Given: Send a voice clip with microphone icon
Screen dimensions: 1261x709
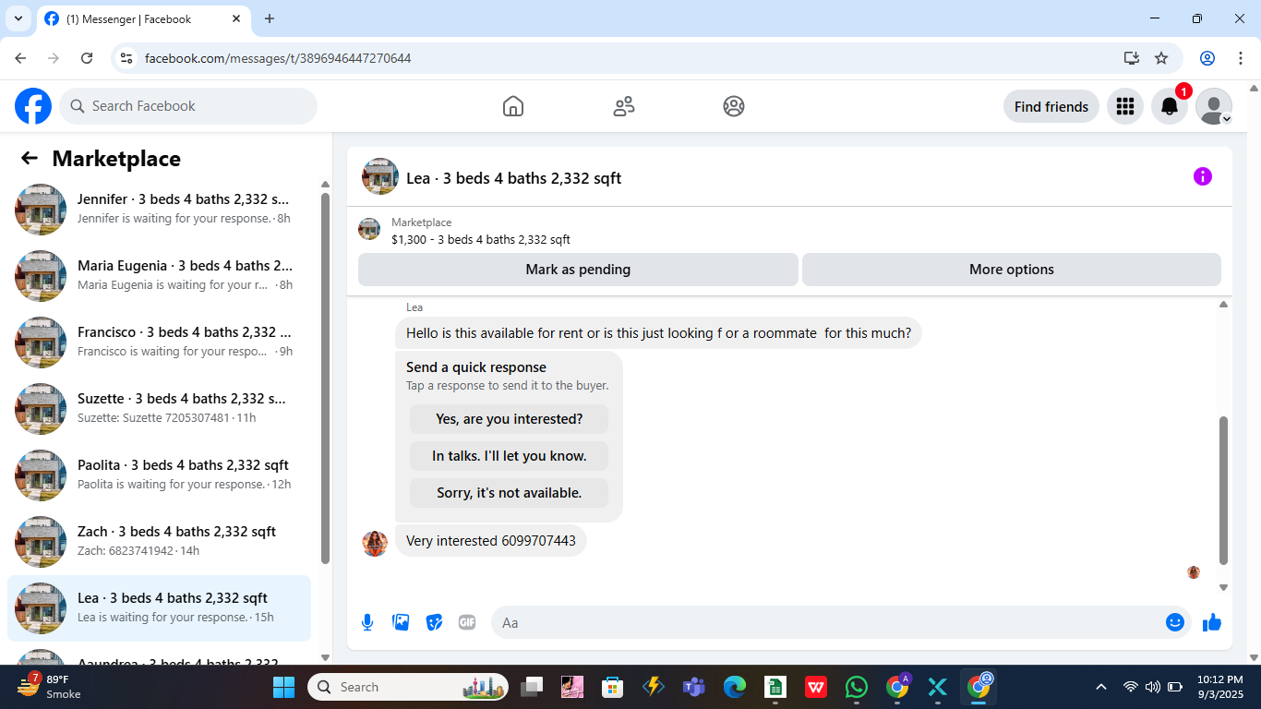Looking at the screenshot, I should pyautogui.click(x=367, y=622).
